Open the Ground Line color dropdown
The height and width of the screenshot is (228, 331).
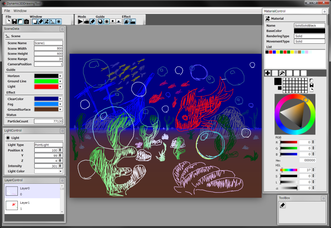(60, 81)
